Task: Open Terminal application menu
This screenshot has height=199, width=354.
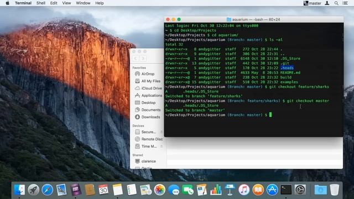Action: click(23, 3)
